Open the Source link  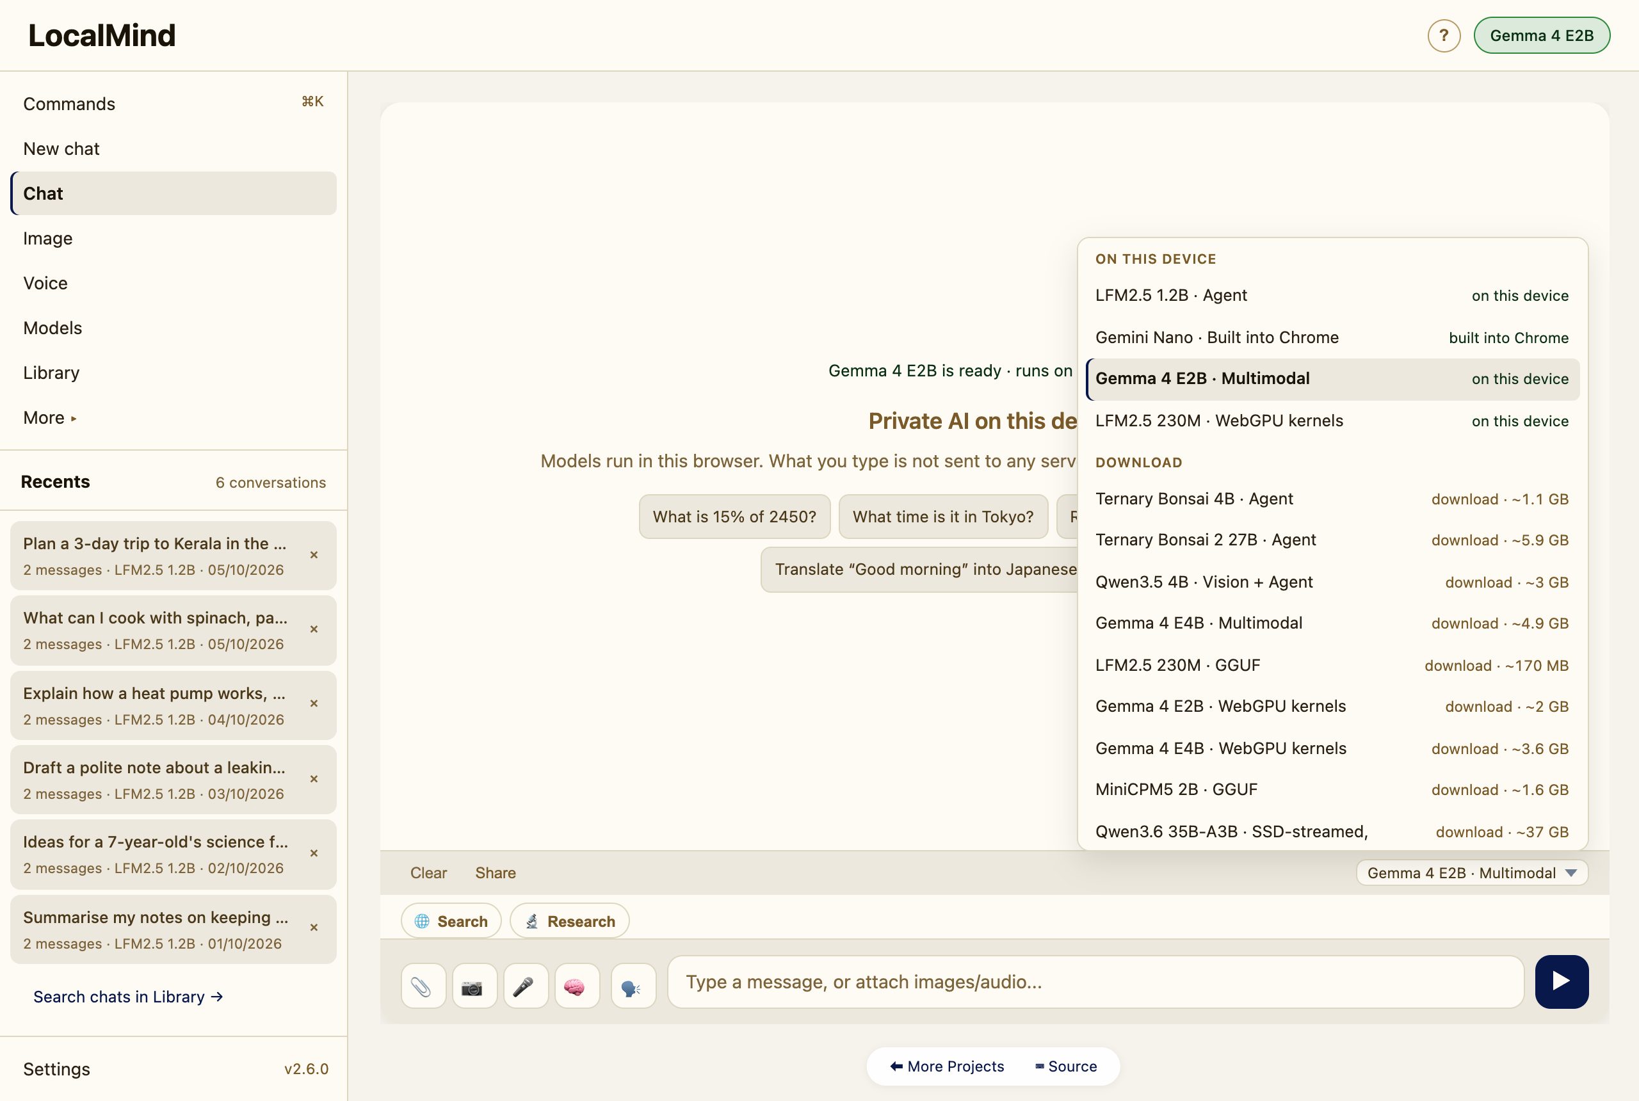(1066, 1066)
